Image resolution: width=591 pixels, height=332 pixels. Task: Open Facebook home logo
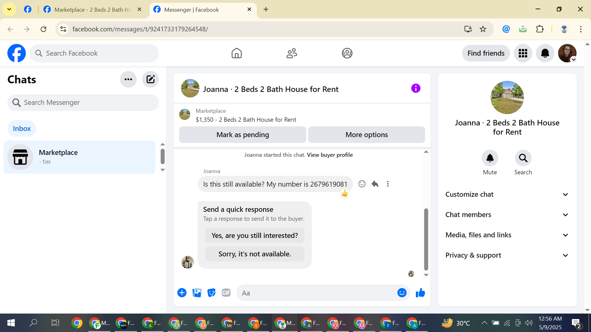tap(17, 53)
